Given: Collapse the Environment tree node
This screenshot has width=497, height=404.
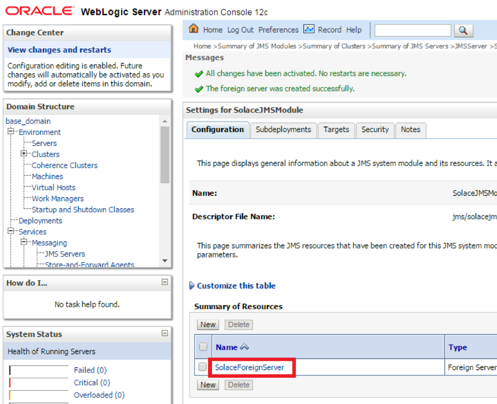Looking at the screenshot, I should (11, 132).
